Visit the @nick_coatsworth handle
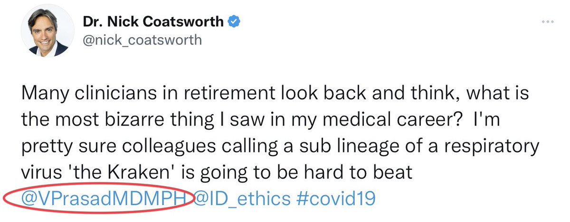This screenshot has width=570, height=222. pos(142,40)
